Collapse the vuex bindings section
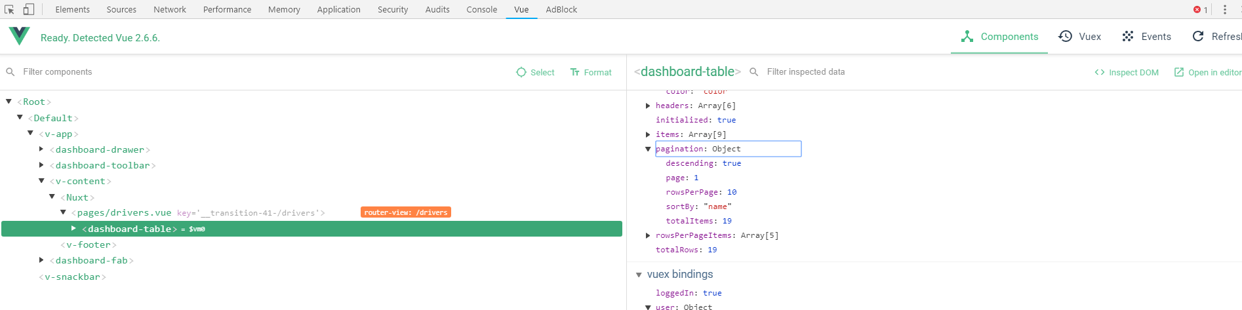The height and width of the screenshot is (310, 1242). tap(639, 275)
